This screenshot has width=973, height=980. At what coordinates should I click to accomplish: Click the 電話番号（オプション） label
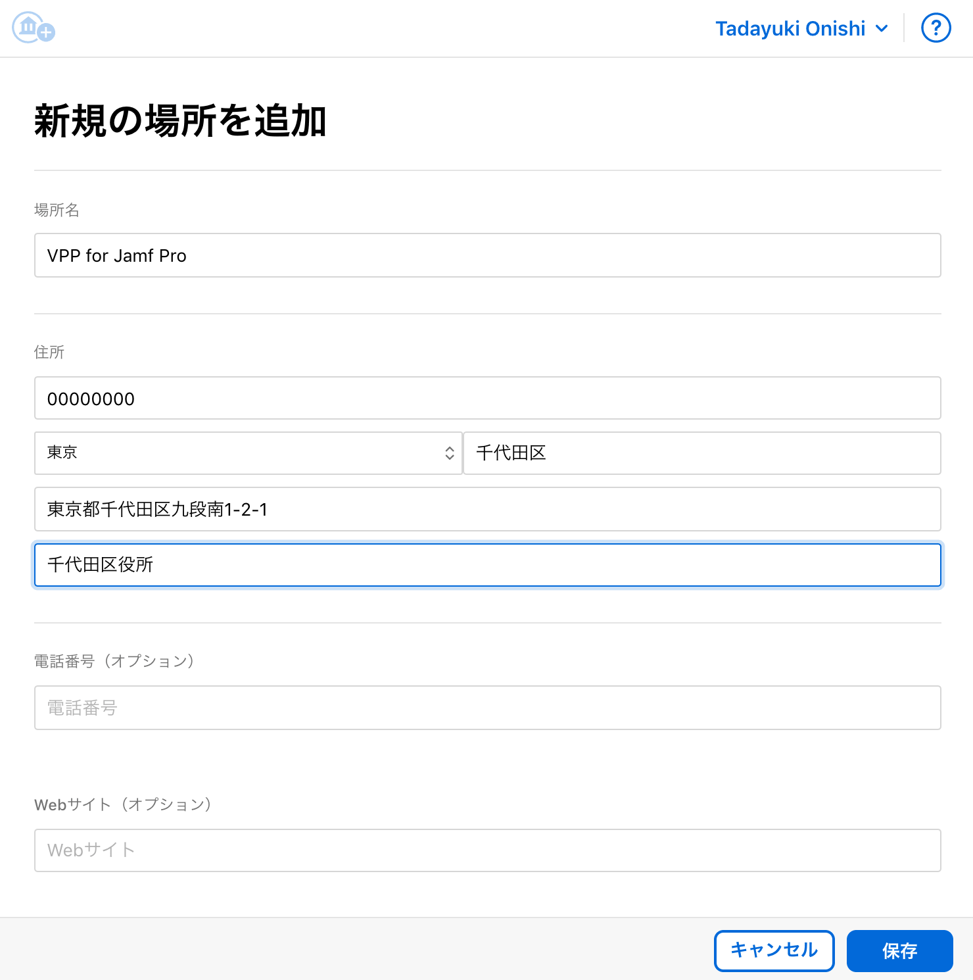click(x=116, y=661)
